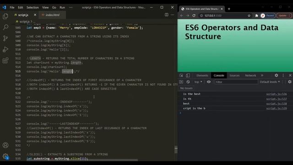293x165 pixels.
Task: Click the Paused profile button
Action: tap(268, 16)
